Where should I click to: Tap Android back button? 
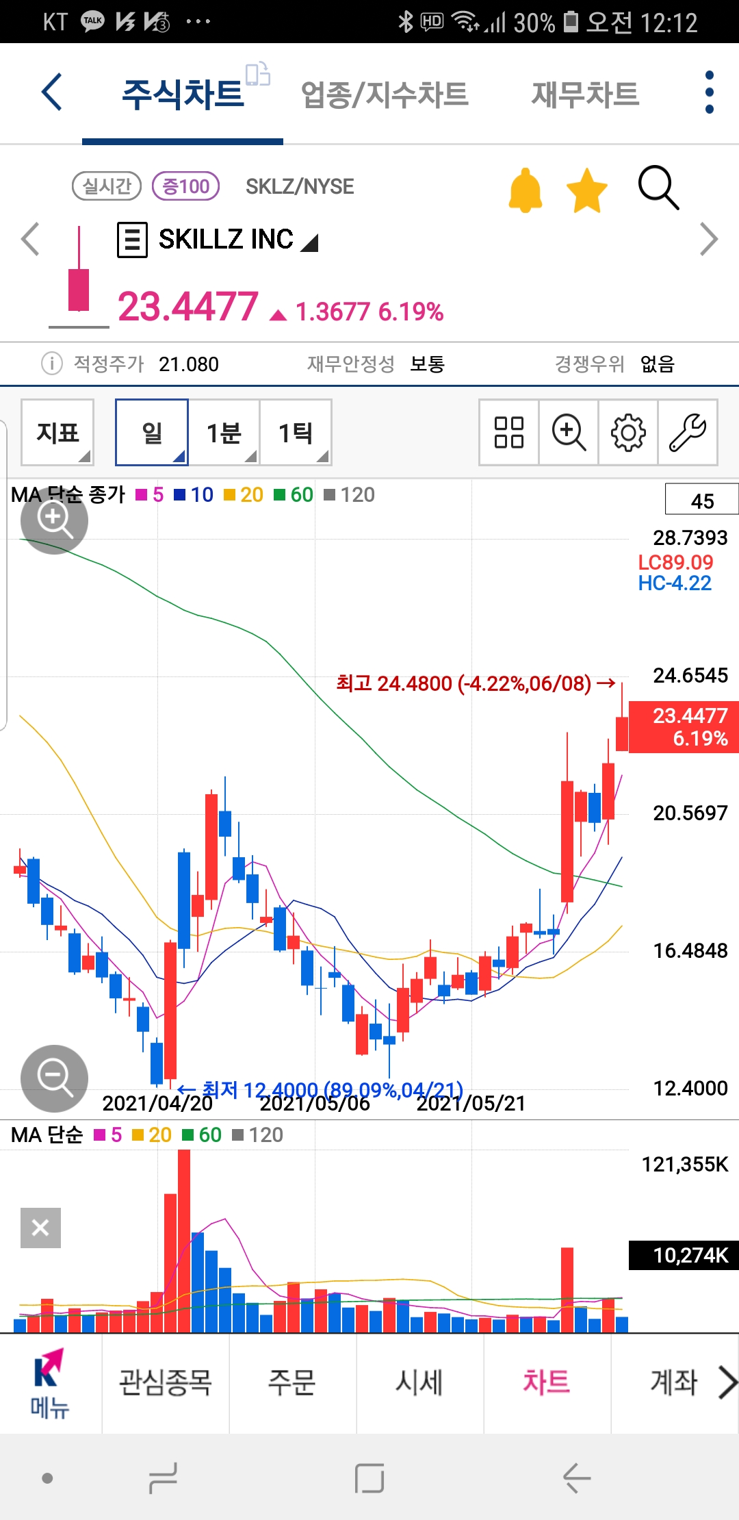[x=576, y=1478]
